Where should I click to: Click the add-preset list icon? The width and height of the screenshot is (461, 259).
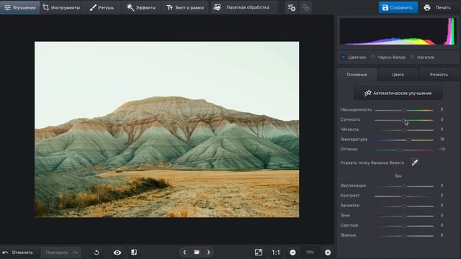pyautogui.click(x=291, y=8)
